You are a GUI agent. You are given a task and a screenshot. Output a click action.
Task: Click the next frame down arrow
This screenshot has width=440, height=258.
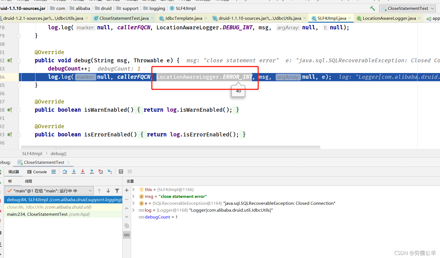[x=108, y=191]
